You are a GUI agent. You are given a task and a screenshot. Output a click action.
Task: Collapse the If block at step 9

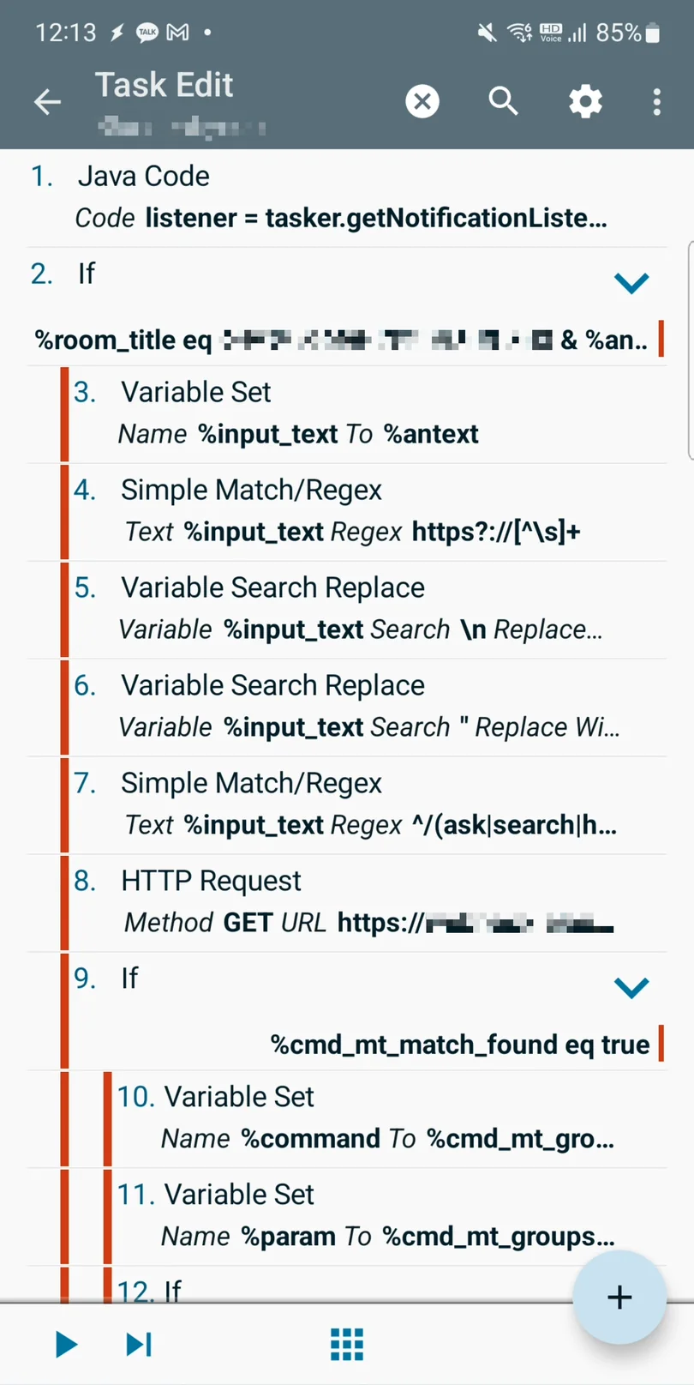point(631,987)
